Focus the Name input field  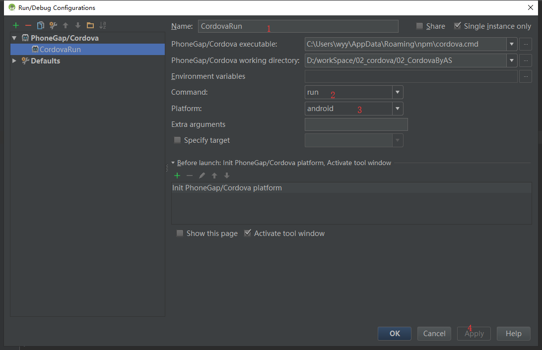tap(298, 26)
